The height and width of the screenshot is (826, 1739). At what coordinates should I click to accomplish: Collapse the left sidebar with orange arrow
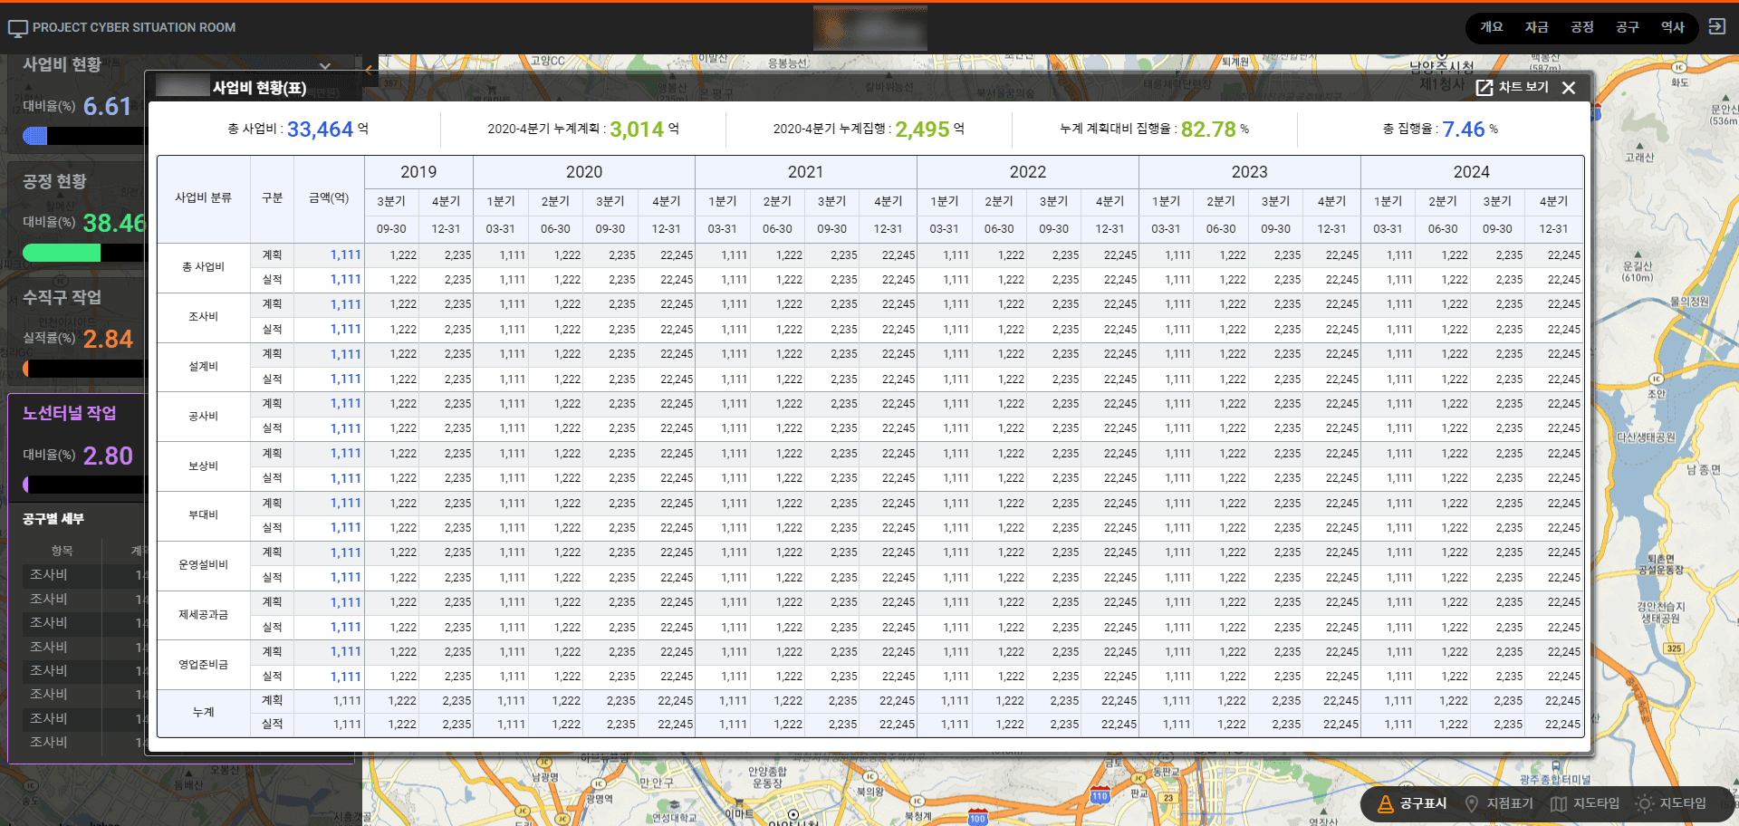[369, 69]
